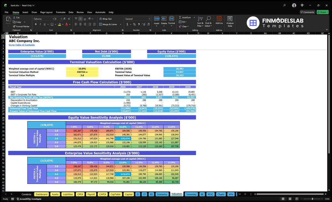Viewport: 332px width, 202px height.
Task: Increase font size with the larger A icon
Action: pyautogui.click(x=65, y=19)
